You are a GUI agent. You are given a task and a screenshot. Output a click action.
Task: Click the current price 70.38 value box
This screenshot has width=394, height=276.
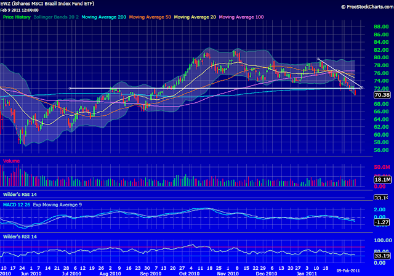pyautogui.click(x=382, y=95)
